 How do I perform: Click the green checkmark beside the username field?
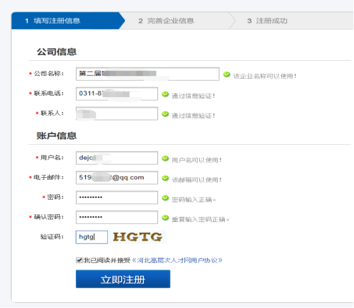tap(165, 159)
